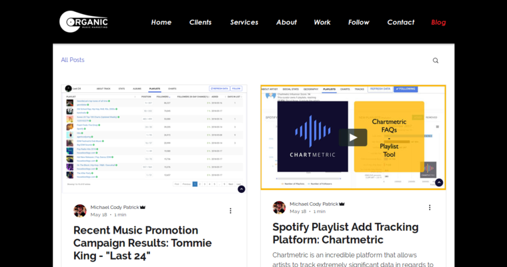Click 'May 18 · 1 min' on Chartmetric post
The width and height of the screenshot is (507, 267).
308,212
